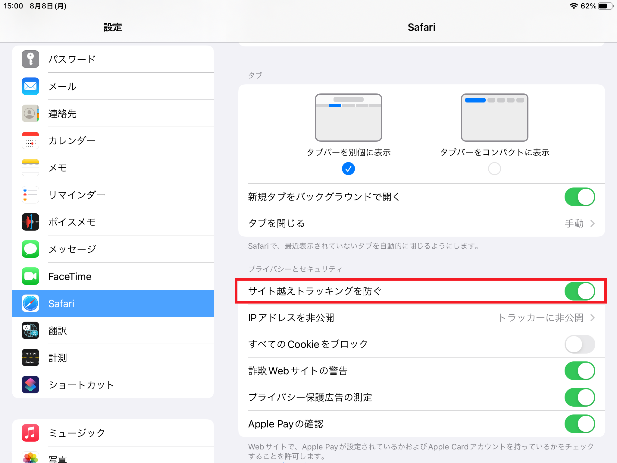Tap the Music note icon
This screenshot has width=617, height=463.
tap(30, 433)
